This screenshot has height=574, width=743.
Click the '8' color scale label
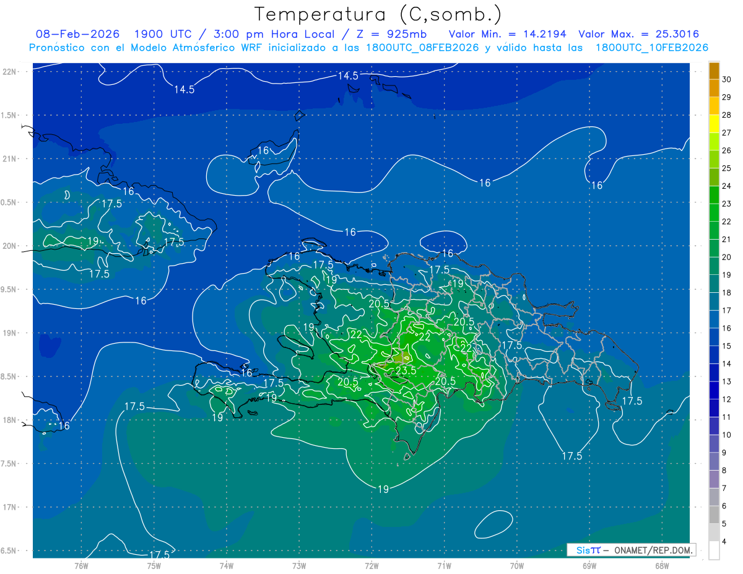coord(725,471)
